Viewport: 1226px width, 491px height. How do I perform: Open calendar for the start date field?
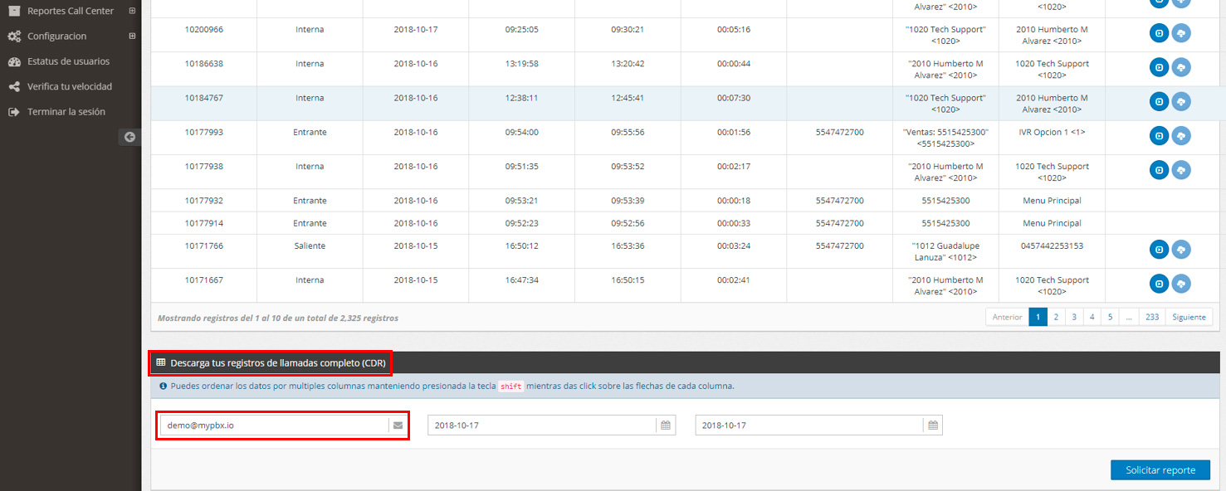pos(665,425)
